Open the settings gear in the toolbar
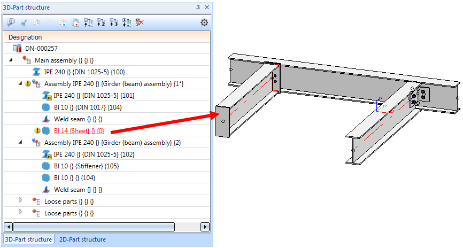Viewport: 463px width, 248px height. [204, 22]
